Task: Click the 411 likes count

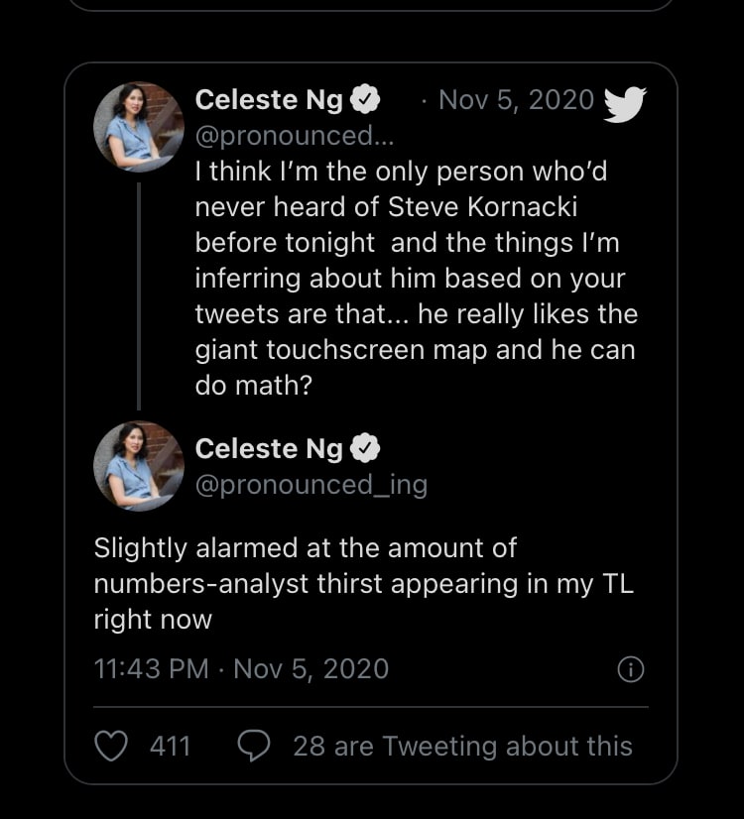Action: click(170, 746)
